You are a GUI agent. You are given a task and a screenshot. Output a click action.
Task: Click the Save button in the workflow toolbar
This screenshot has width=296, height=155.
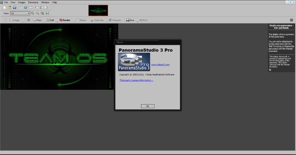coord(130,20)
